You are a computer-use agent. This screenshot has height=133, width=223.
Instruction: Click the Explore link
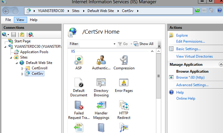click(x=182, y=35)
